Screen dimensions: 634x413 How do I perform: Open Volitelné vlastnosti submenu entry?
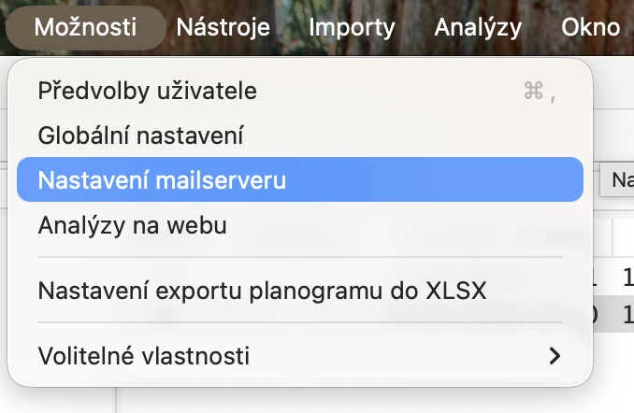point(300,356)
